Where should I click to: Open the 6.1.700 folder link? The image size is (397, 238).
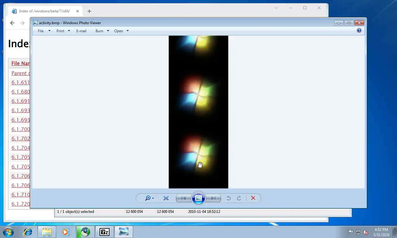(21, 129)
